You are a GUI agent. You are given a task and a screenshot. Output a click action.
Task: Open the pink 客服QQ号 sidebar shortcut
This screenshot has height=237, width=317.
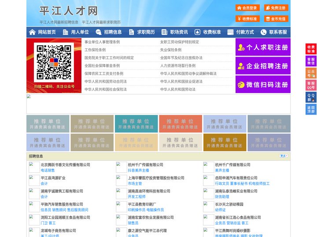(311, 85)
